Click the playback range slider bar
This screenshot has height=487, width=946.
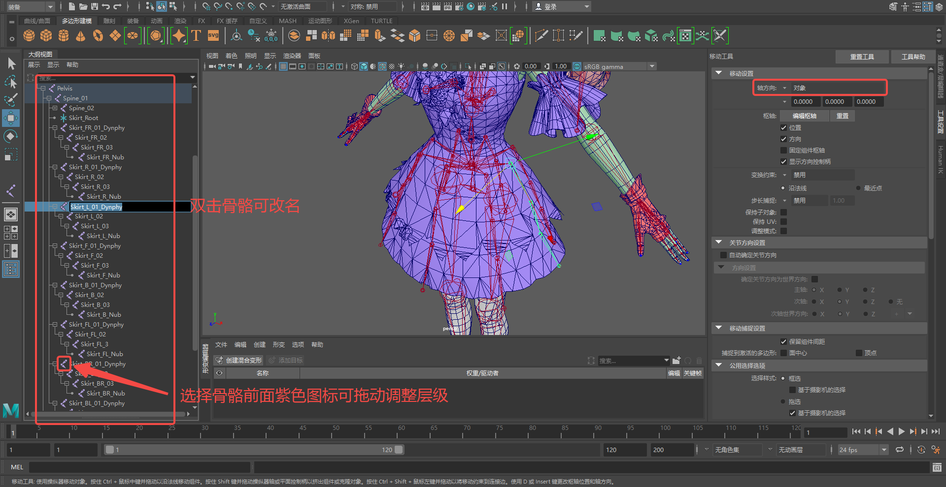(254, 450)
